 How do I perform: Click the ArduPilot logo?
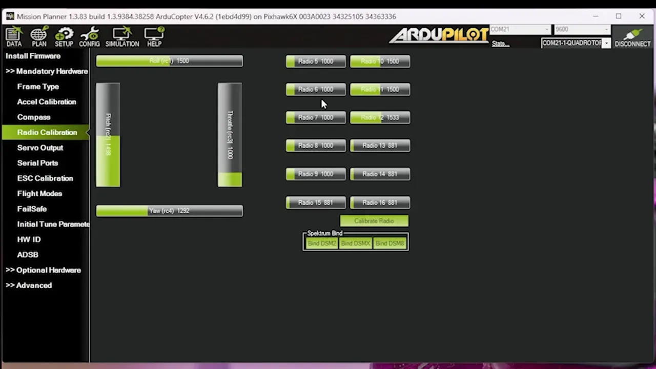439,35
